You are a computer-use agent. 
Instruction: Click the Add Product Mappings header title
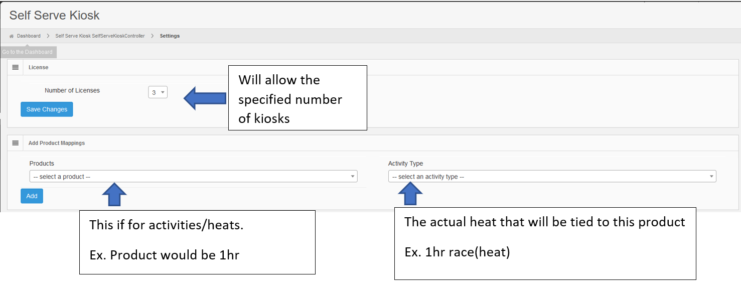pos(57,143)
